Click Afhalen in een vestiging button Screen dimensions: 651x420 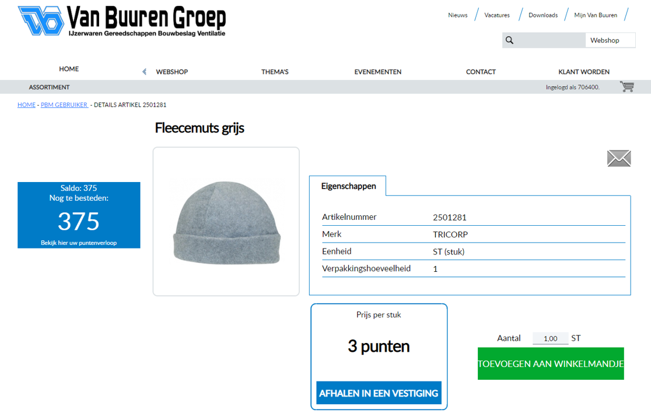pos(379,393)
